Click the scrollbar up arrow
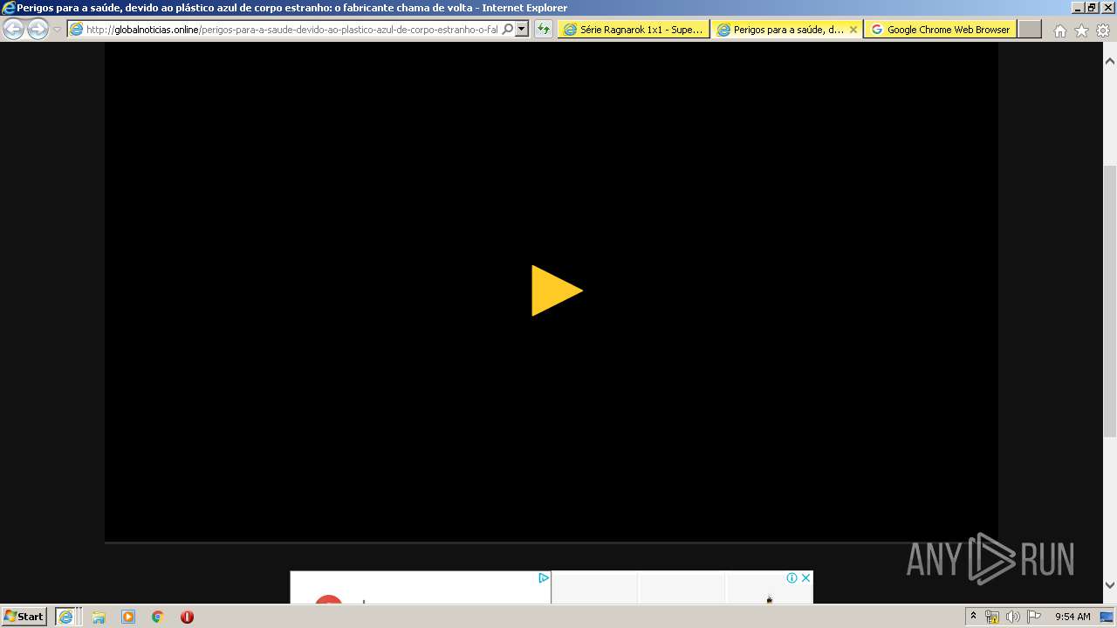Viewport: 1117px width, 628px height. point(1110,62)
